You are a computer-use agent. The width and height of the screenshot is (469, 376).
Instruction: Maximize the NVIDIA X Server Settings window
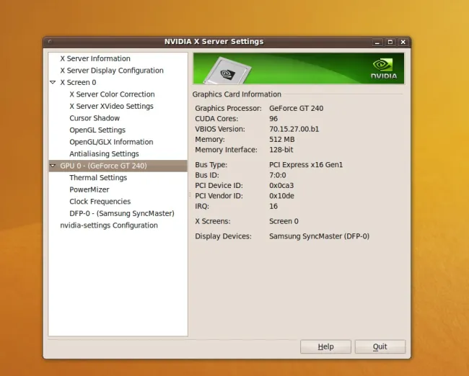coord(390,42)
